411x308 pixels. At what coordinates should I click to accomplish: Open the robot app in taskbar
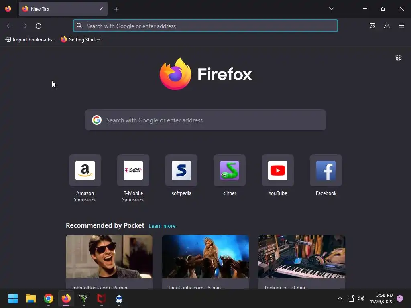click(119, 299)
